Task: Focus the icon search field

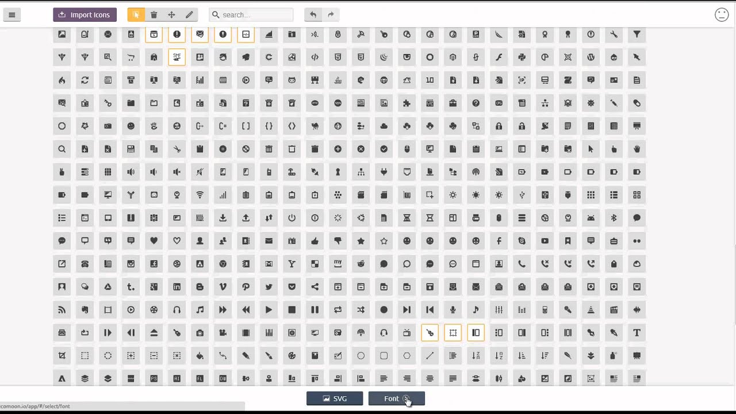Action: (x=251, y=15)
